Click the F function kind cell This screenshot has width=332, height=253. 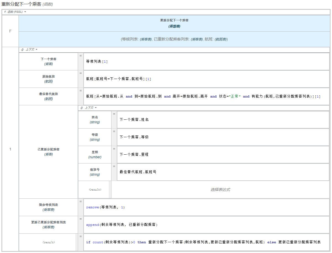[10, 31]
